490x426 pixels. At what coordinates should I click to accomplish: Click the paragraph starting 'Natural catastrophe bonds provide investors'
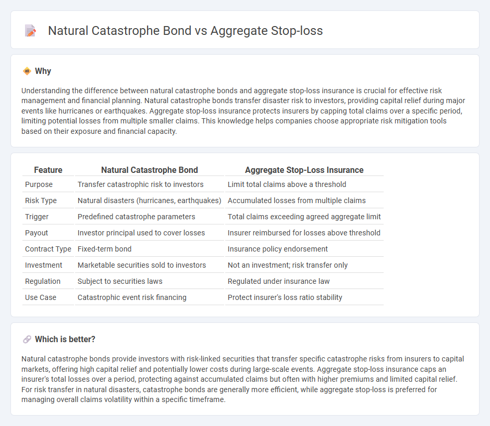(x=242, y=379)
